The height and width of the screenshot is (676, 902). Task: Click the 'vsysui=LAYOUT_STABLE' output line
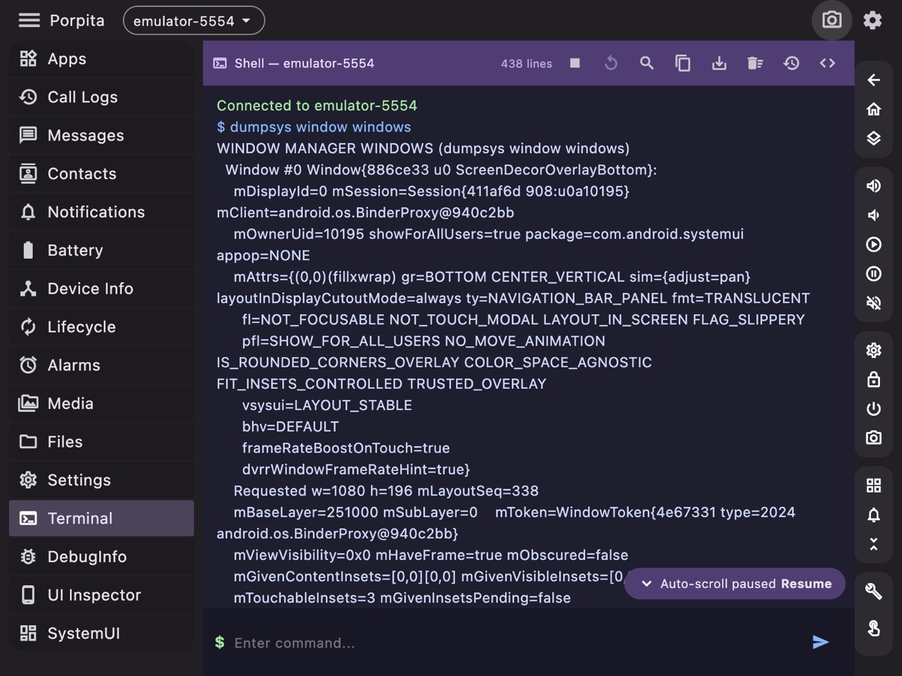coord(327,406)
